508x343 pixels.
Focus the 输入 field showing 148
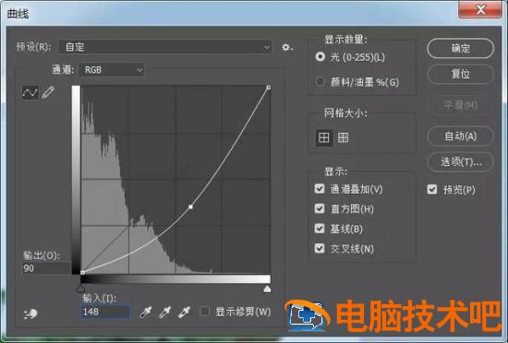point(105,312)
